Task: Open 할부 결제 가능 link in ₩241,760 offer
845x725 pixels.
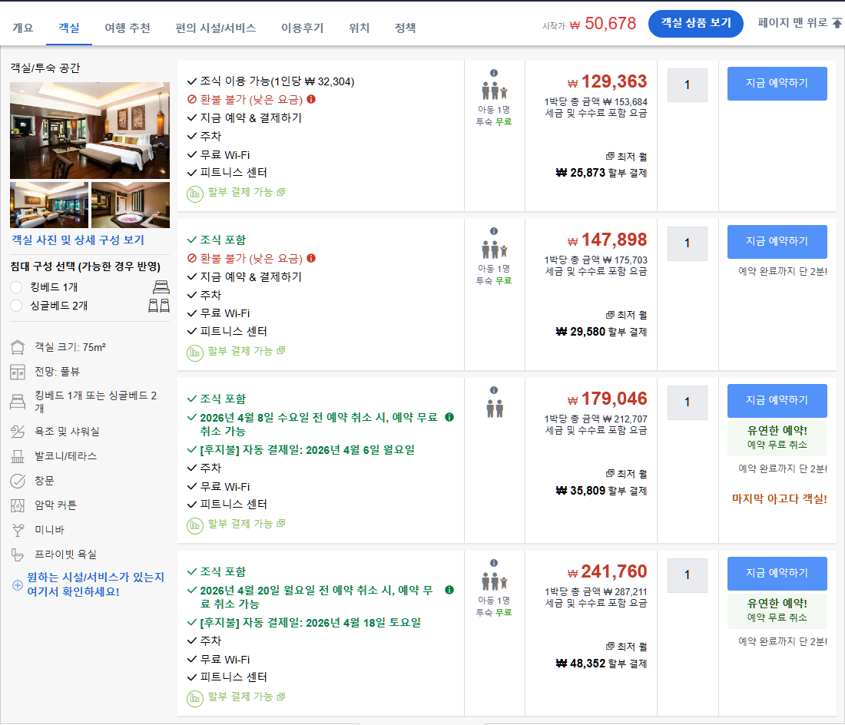Action: tap(247, 697)
